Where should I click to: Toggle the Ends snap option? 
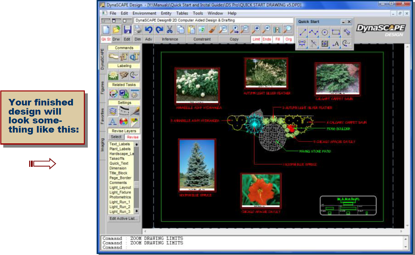coord(267,39)
